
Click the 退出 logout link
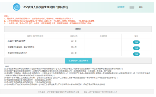pos(141,7)
